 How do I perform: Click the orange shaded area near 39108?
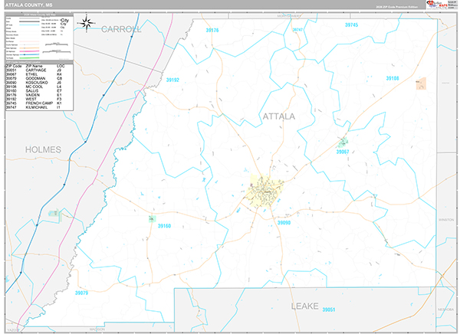pyautogui.click(x=420, y=83)
